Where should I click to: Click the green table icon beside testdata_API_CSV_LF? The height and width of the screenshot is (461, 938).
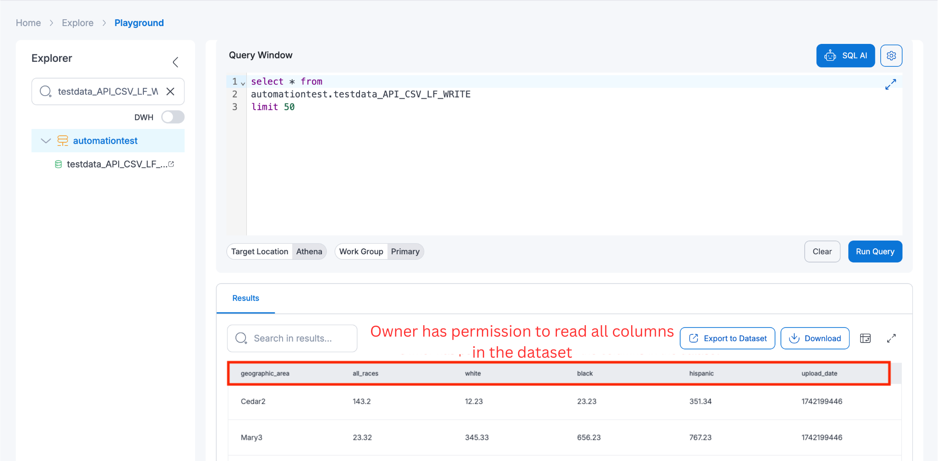pyautogui.click(x=59, y=164)
